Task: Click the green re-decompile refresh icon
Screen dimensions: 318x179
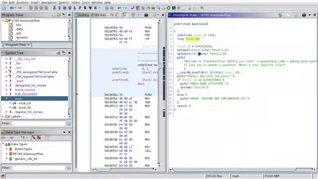Action: [280, 15]
